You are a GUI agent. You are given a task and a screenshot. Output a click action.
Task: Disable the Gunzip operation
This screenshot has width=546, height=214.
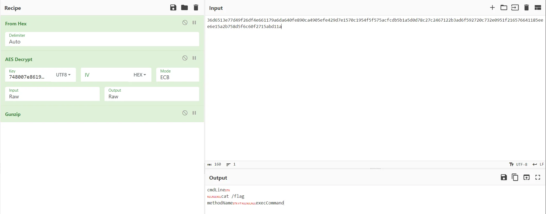(x=185, y=113)
